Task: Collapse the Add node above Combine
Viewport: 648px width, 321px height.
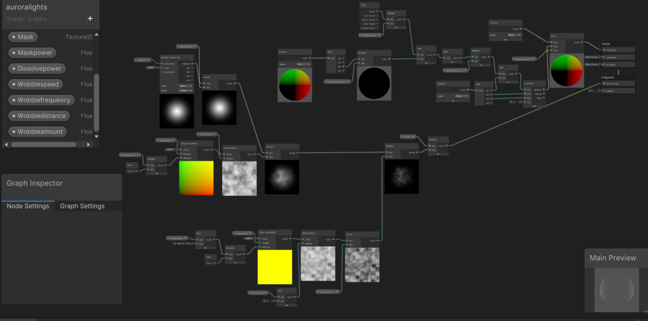Action: (508, 82)
